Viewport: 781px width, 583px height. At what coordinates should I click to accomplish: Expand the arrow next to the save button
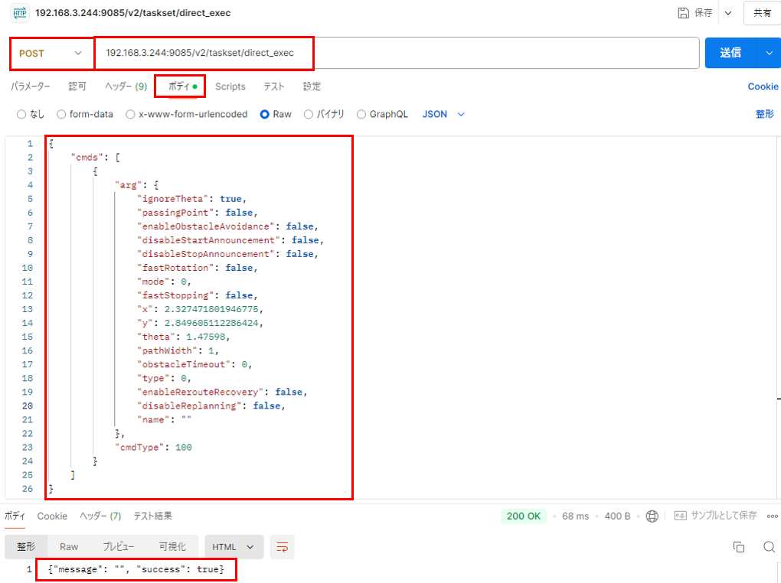click(727, 13)
